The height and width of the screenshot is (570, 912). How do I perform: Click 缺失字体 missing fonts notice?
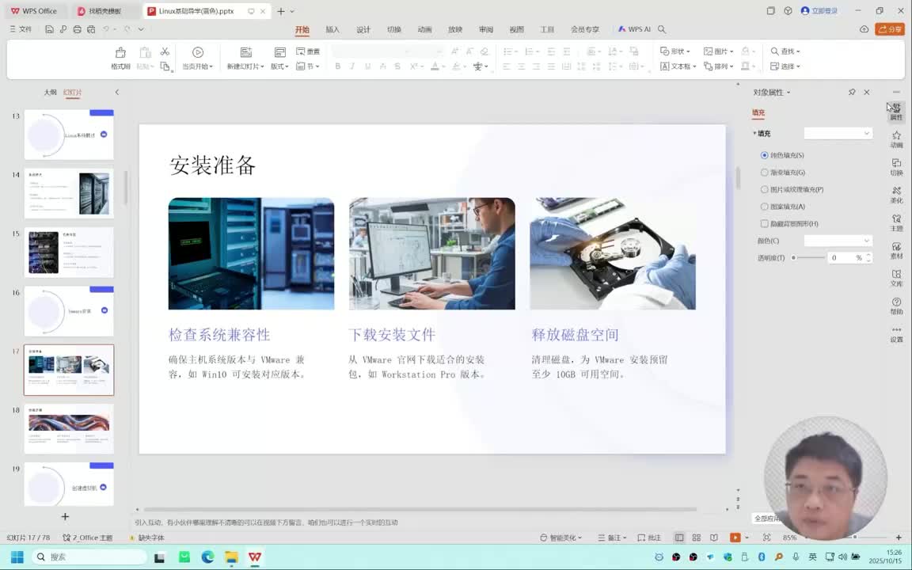pos(146,538)
